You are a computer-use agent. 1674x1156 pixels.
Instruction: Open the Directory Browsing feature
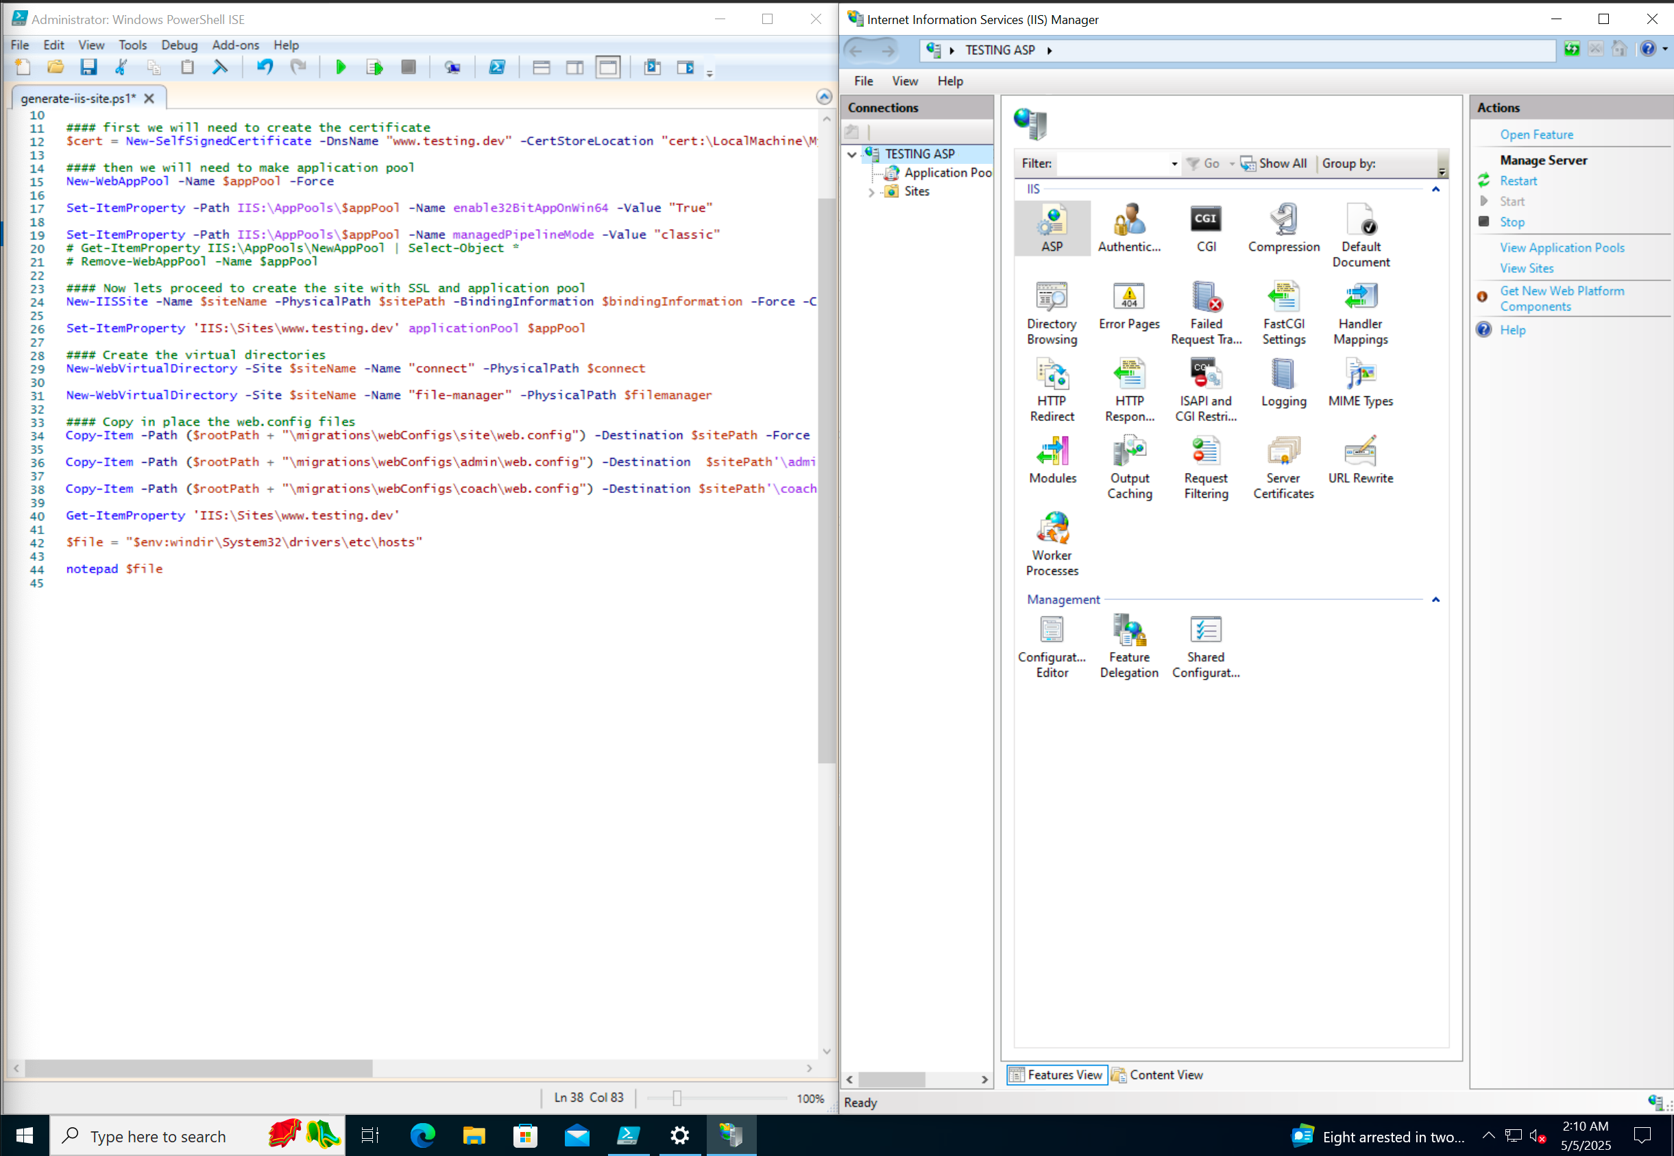(1052, 313)
